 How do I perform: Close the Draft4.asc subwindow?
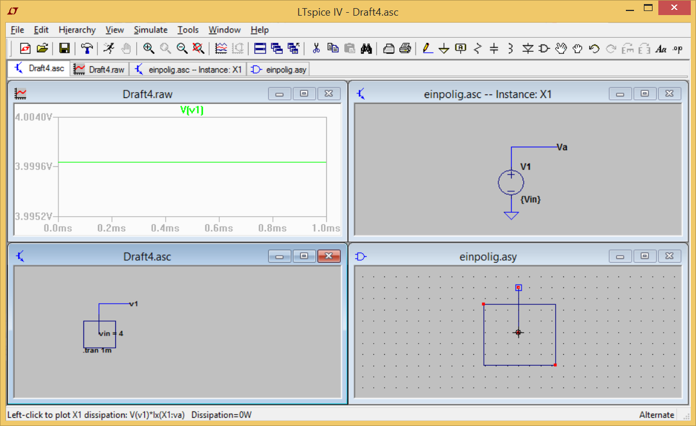(x=329, y=256)
